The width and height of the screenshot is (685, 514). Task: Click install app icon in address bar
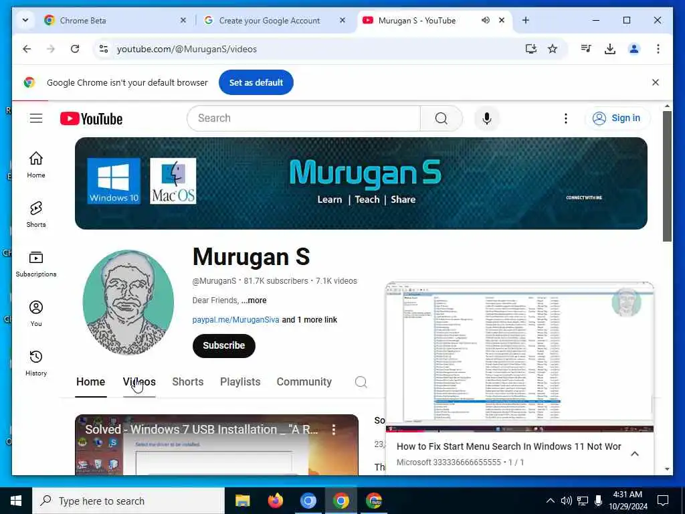pyautogui.click(x=530, y=49)
